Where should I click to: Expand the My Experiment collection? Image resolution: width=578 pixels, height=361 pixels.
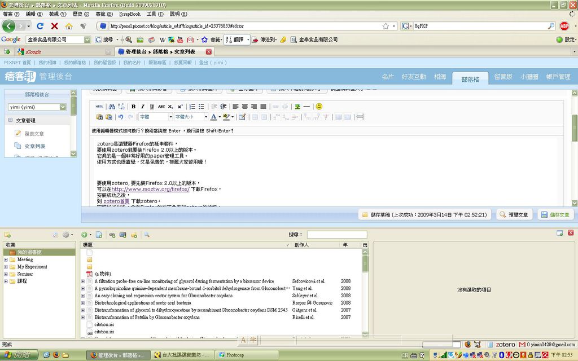pos(6,267)
